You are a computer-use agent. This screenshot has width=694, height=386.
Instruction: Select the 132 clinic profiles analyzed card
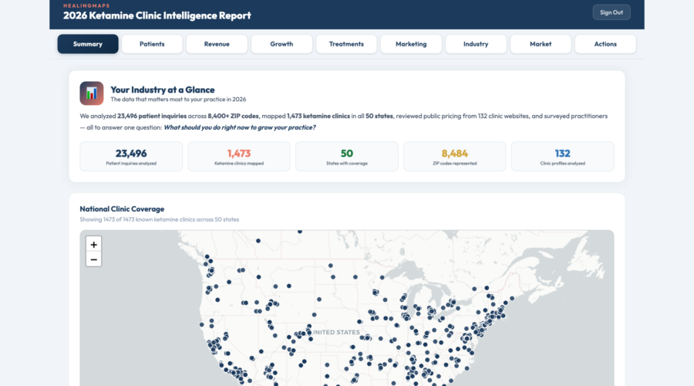(563, 157)
